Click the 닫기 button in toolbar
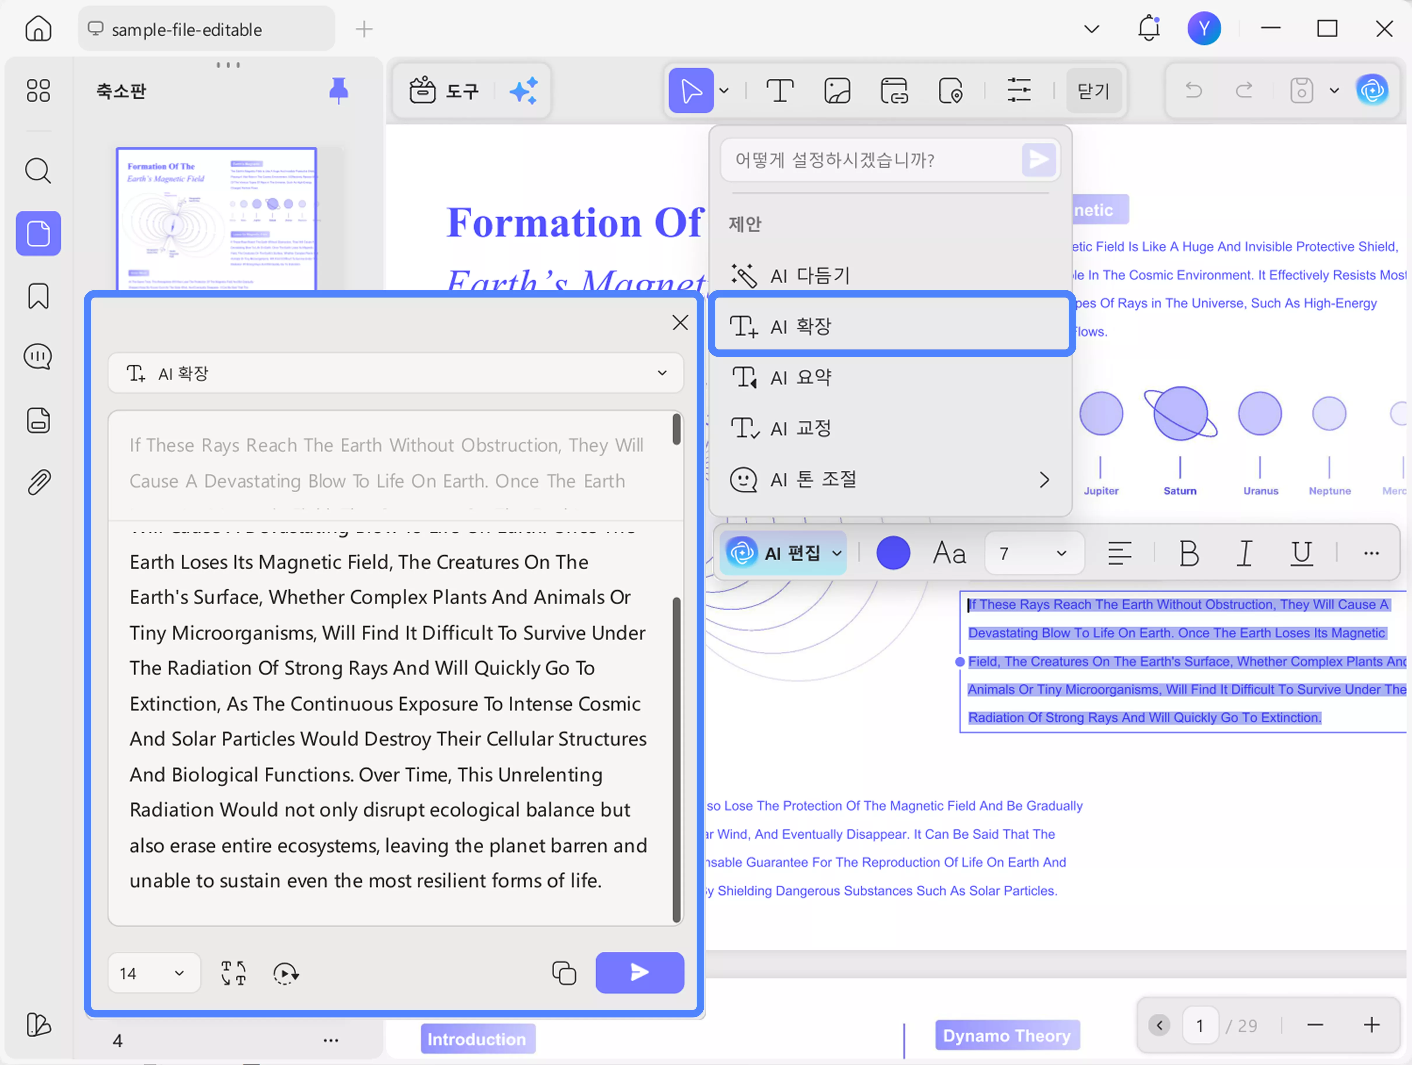This screenshot has height=1065, width=1412. tap(1093, 91)
